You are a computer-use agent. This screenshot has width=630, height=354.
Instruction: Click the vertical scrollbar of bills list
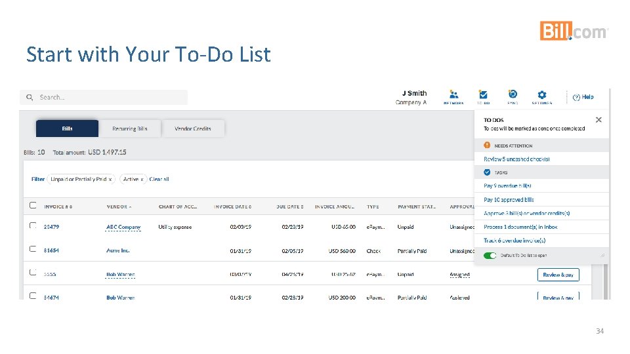[606, 282]
